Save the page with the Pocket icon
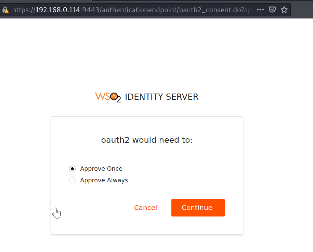The width and height of the screenshot is (313, 252). [272, 10]
